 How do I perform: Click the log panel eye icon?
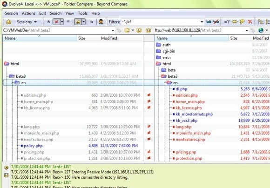pyautogui.click(x=6, y=168)
